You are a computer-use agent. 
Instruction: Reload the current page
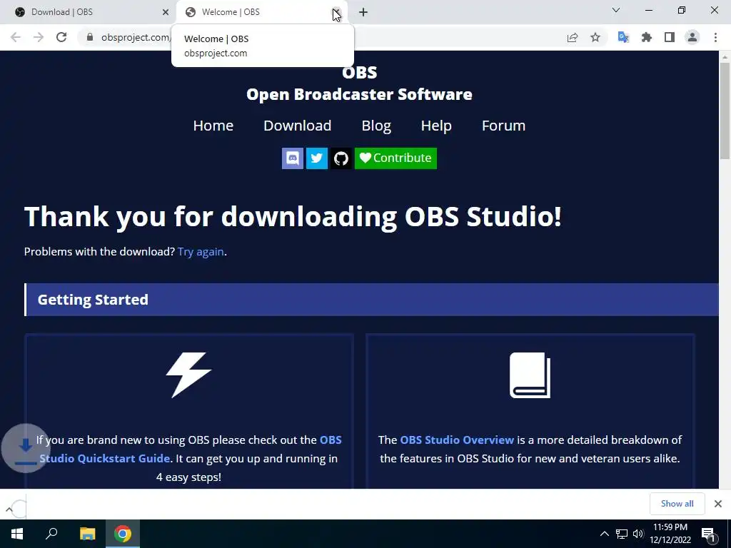point(61,37)
